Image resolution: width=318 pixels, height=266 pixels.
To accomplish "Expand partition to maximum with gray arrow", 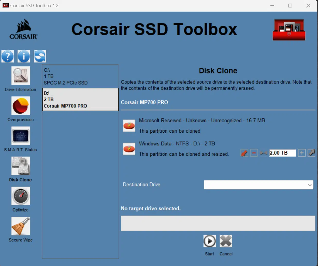I will click(x=311, y=153).
